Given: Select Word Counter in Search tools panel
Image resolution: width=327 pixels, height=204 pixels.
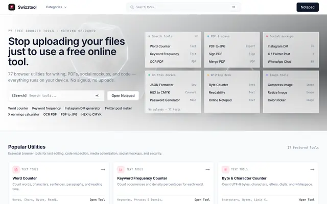Looking at the screenshot, I should tap(173, 46).
